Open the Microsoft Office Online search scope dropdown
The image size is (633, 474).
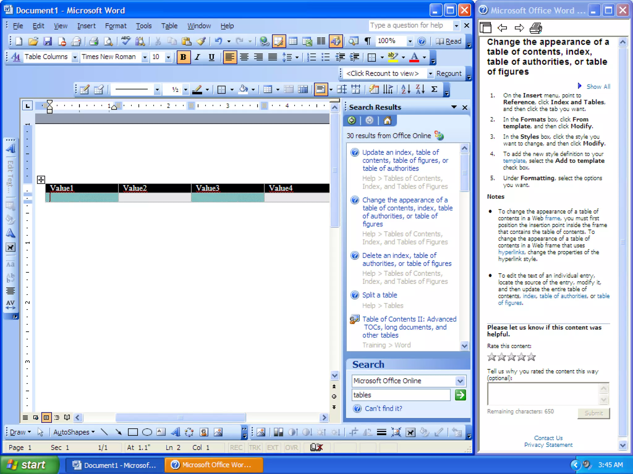click(x=460, y=381)
